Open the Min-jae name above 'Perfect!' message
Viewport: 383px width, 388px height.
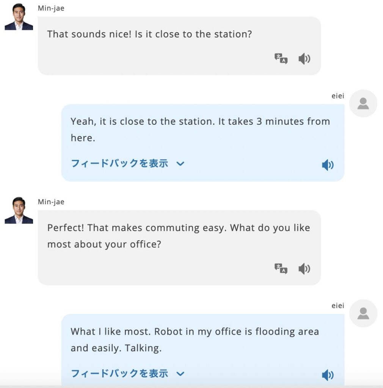[x=51, y=202]
